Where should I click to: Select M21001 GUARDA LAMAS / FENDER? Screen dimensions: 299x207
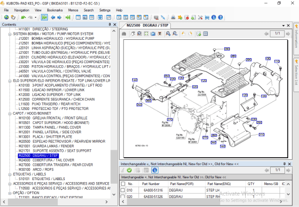46,146
